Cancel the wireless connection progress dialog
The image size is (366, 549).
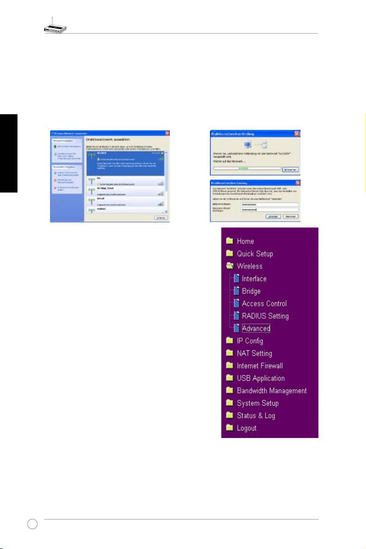click(290, 169)
